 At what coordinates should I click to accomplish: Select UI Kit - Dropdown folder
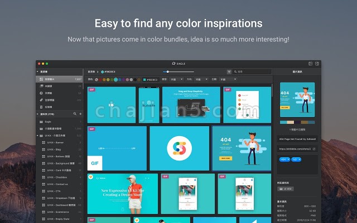[x=60, y=198]
